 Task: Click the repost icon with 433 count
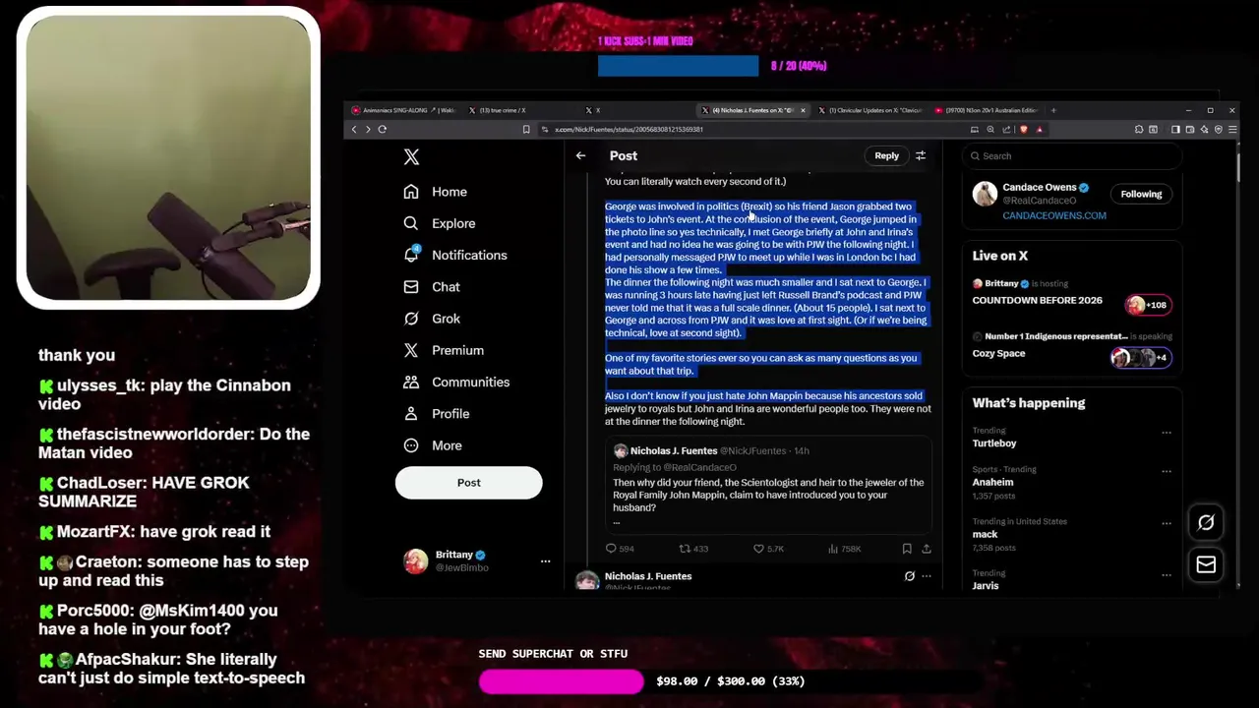(x=685, y=549)
